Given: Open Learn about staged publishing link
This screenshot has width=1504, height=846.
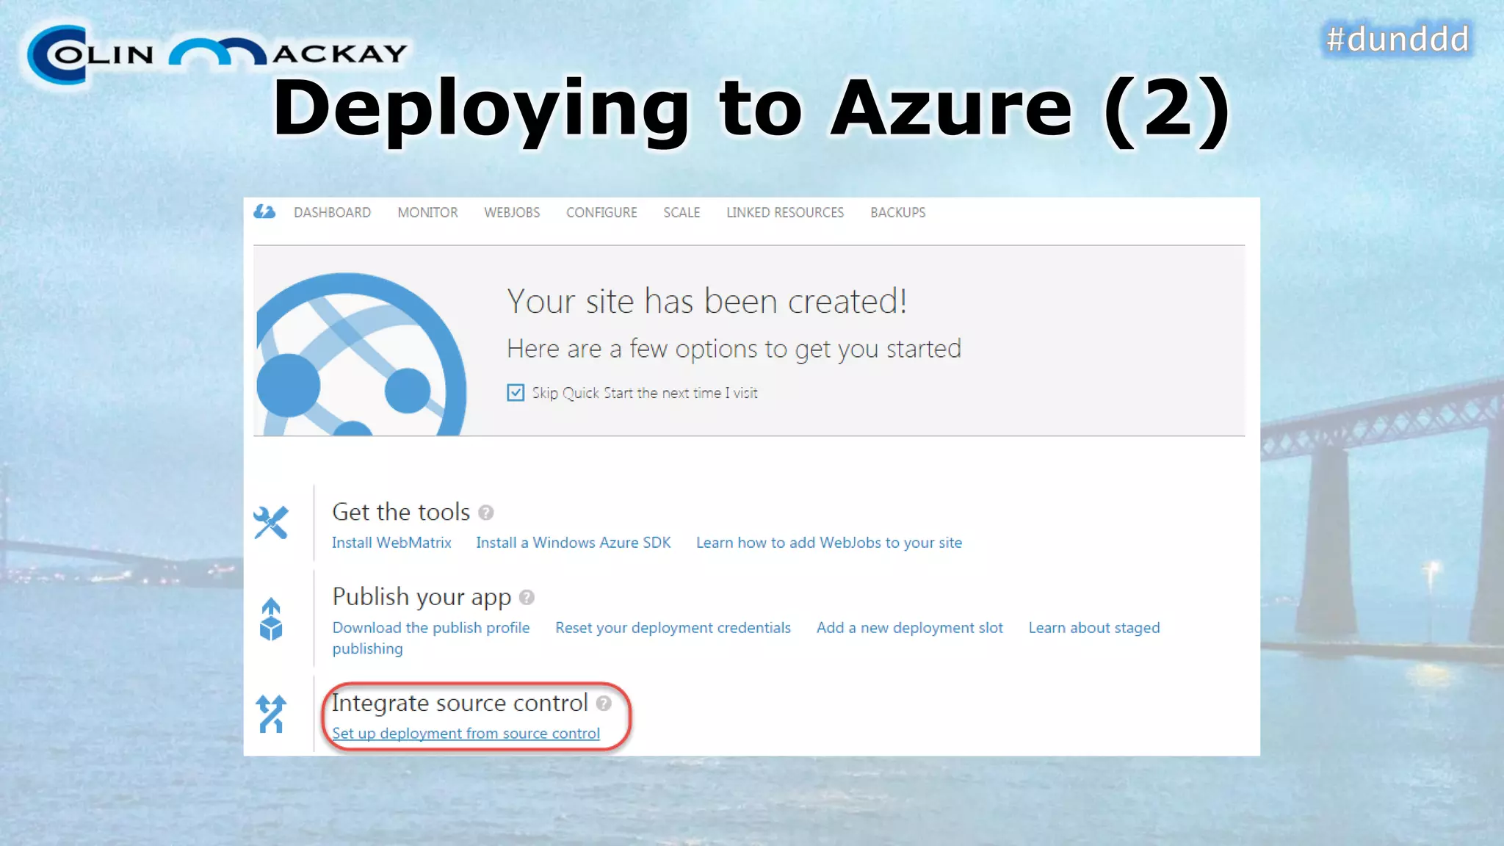Looking at the screenshot, I should (x=1094, y=628).
